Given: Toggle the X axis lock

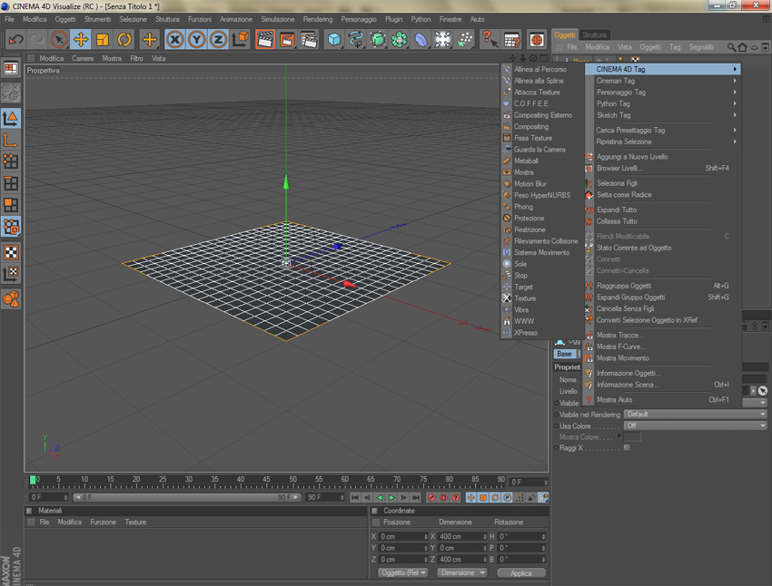Looking at the screenshot, I should [x=174, y=40].
